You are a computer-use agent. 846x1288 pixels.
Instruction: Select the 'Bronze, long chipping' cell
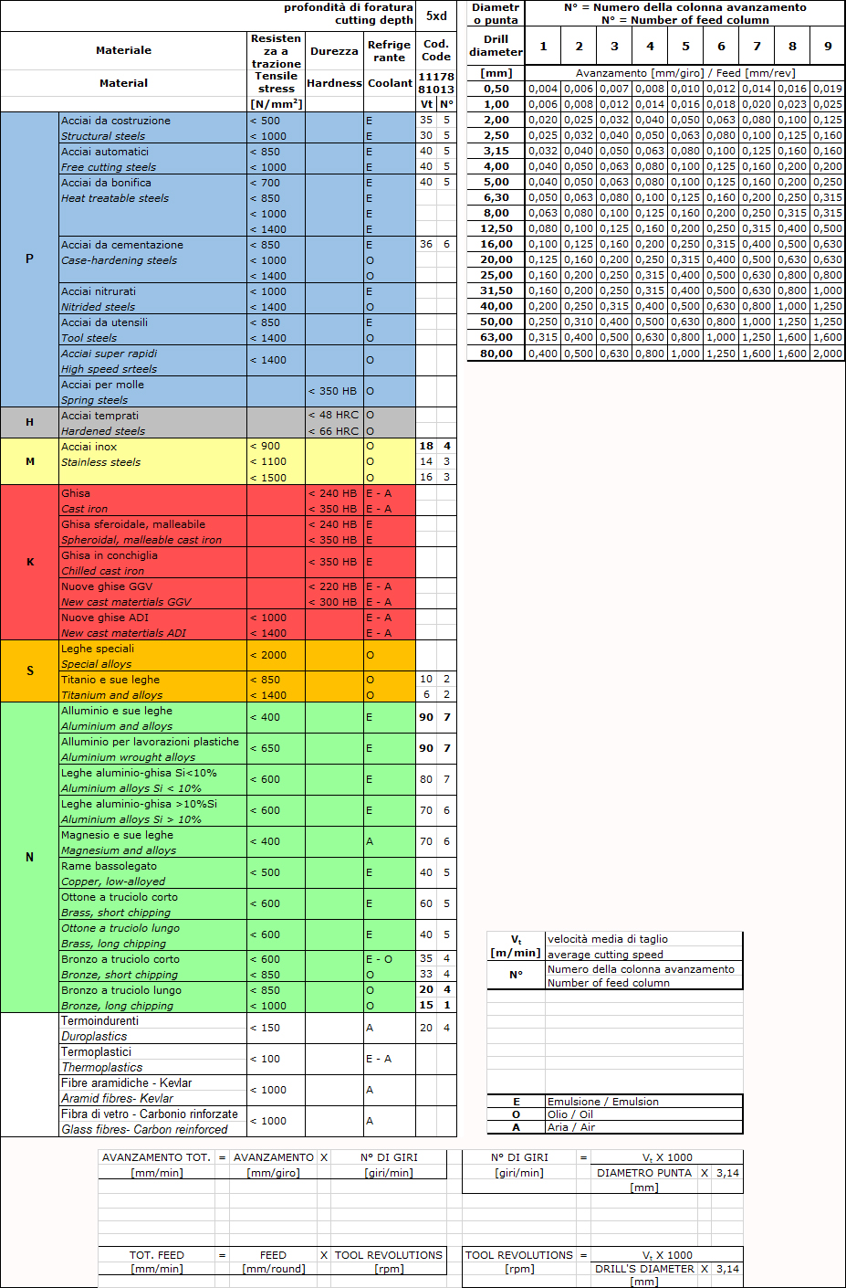click(153, 1006)
